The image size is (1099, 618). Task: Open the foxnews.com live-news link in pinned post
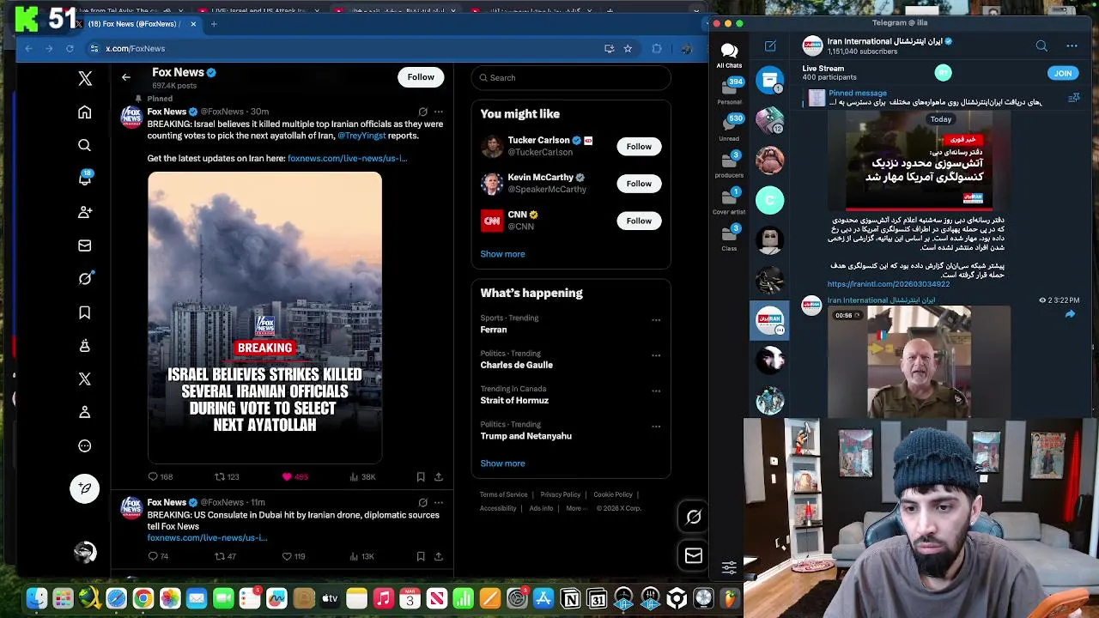347,159
